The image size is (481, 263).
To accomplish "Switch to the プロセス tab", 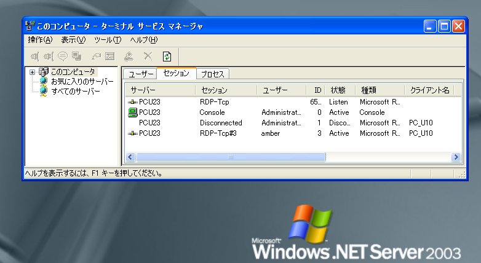I will pyautogui.click(x=213, y=74).
